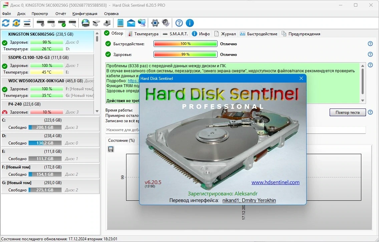Click the globe with disk toolbar icon
379x242 pixels.
pos(85,23)
